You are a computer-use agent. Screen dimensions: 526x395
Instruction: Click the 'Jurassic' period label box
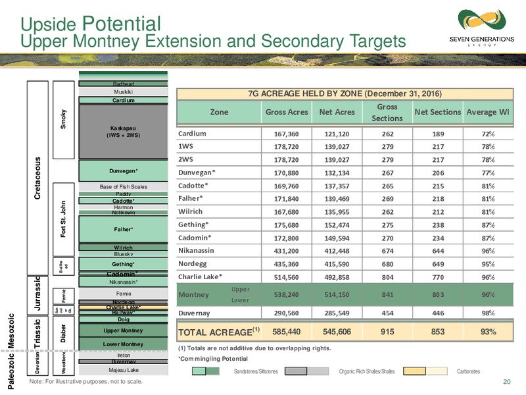37,296
